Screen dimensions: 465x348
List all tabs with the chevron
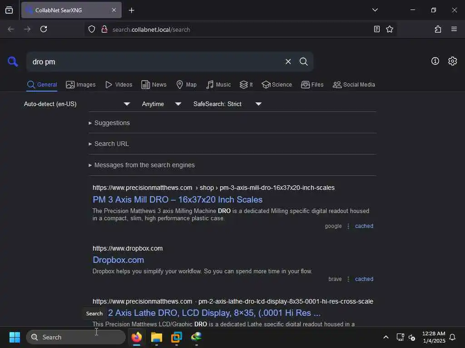pos(375,10)
